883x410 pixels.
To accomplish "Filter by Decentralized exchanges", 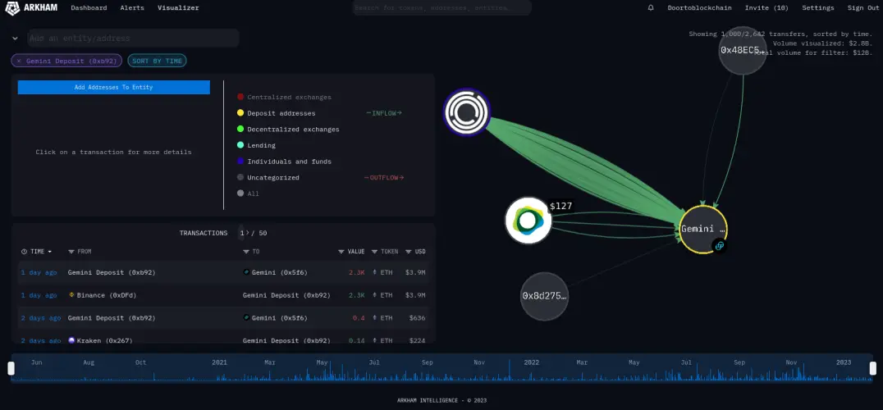I will (x=288, y=130).
